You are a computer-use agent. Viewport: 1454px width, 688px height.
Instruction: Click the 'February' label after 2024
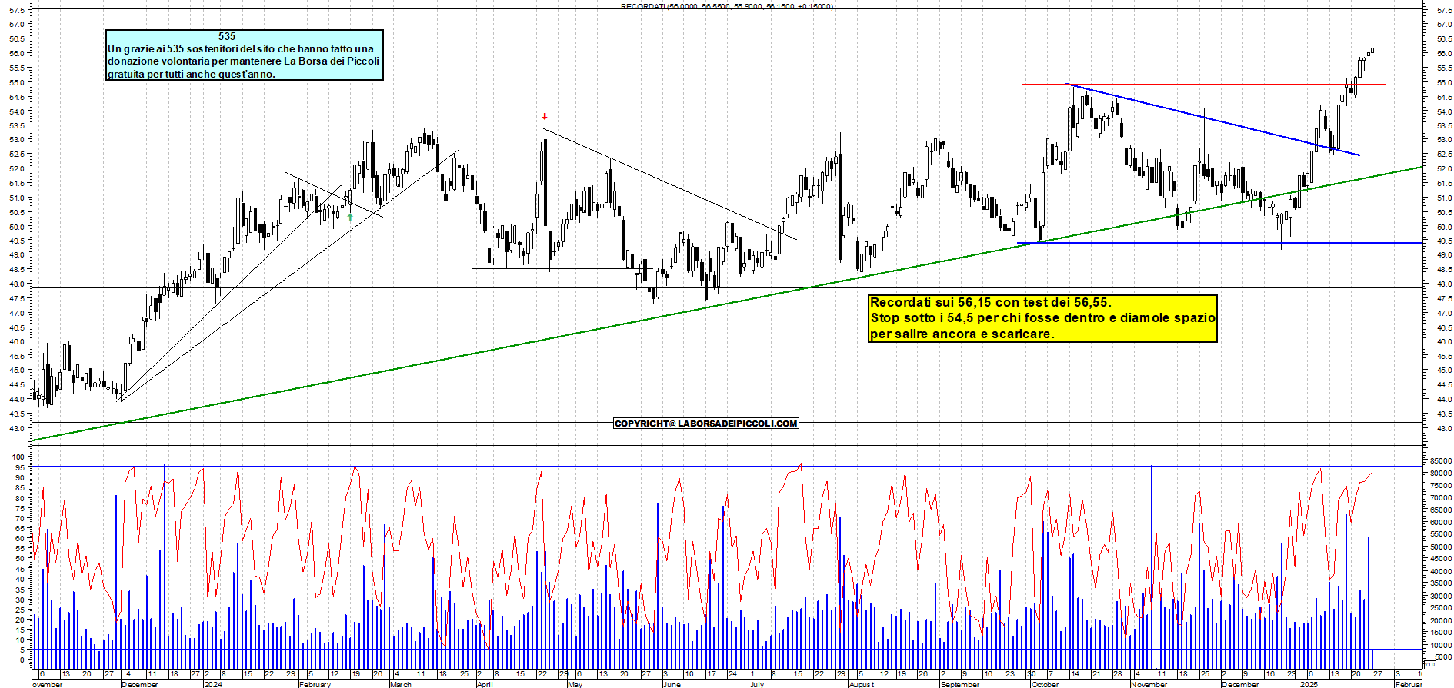(x=315, y=684)
